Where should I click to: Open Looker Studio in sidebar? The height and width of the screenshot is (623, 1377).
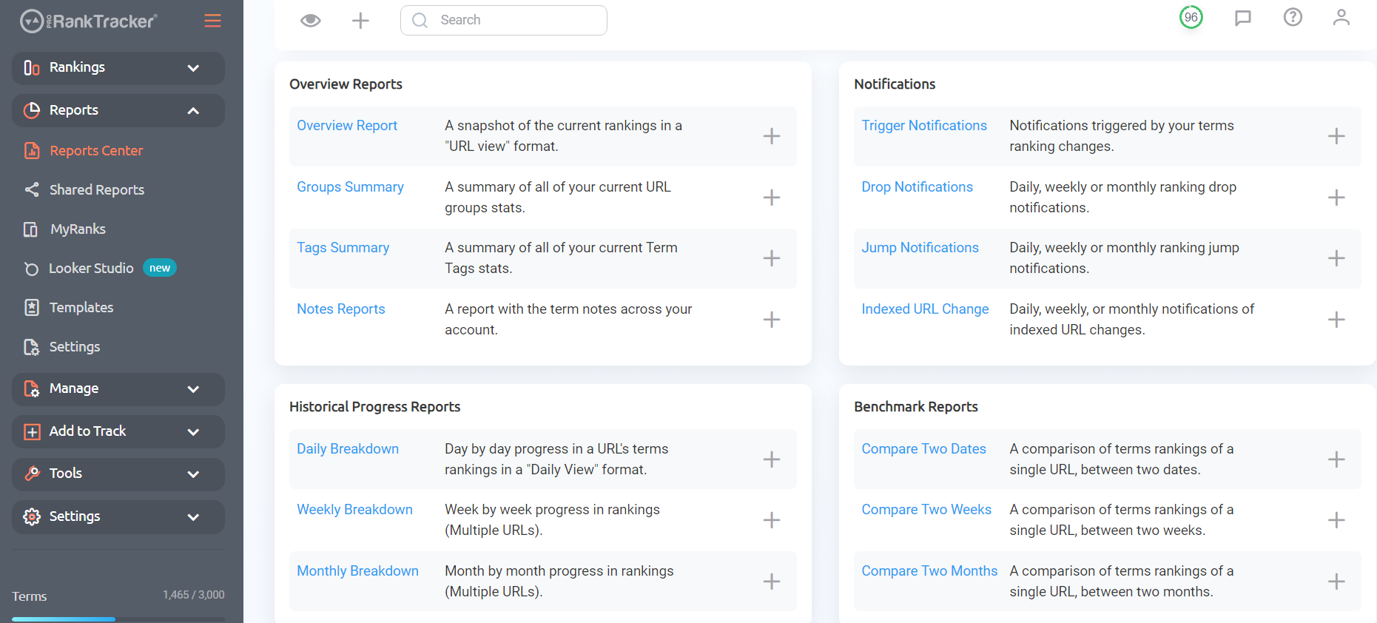tap(91, 269)
